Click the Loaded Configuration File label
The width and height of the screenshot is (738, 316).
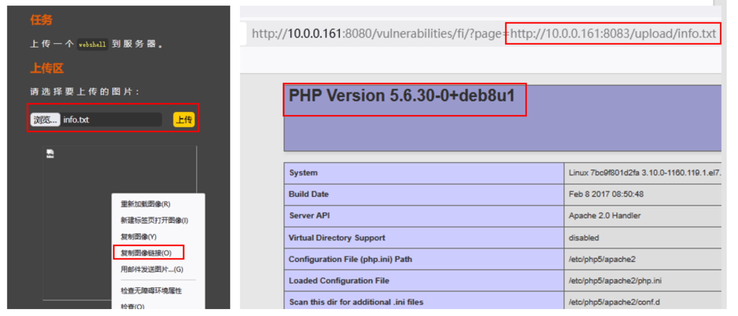[x=339, y=281]
